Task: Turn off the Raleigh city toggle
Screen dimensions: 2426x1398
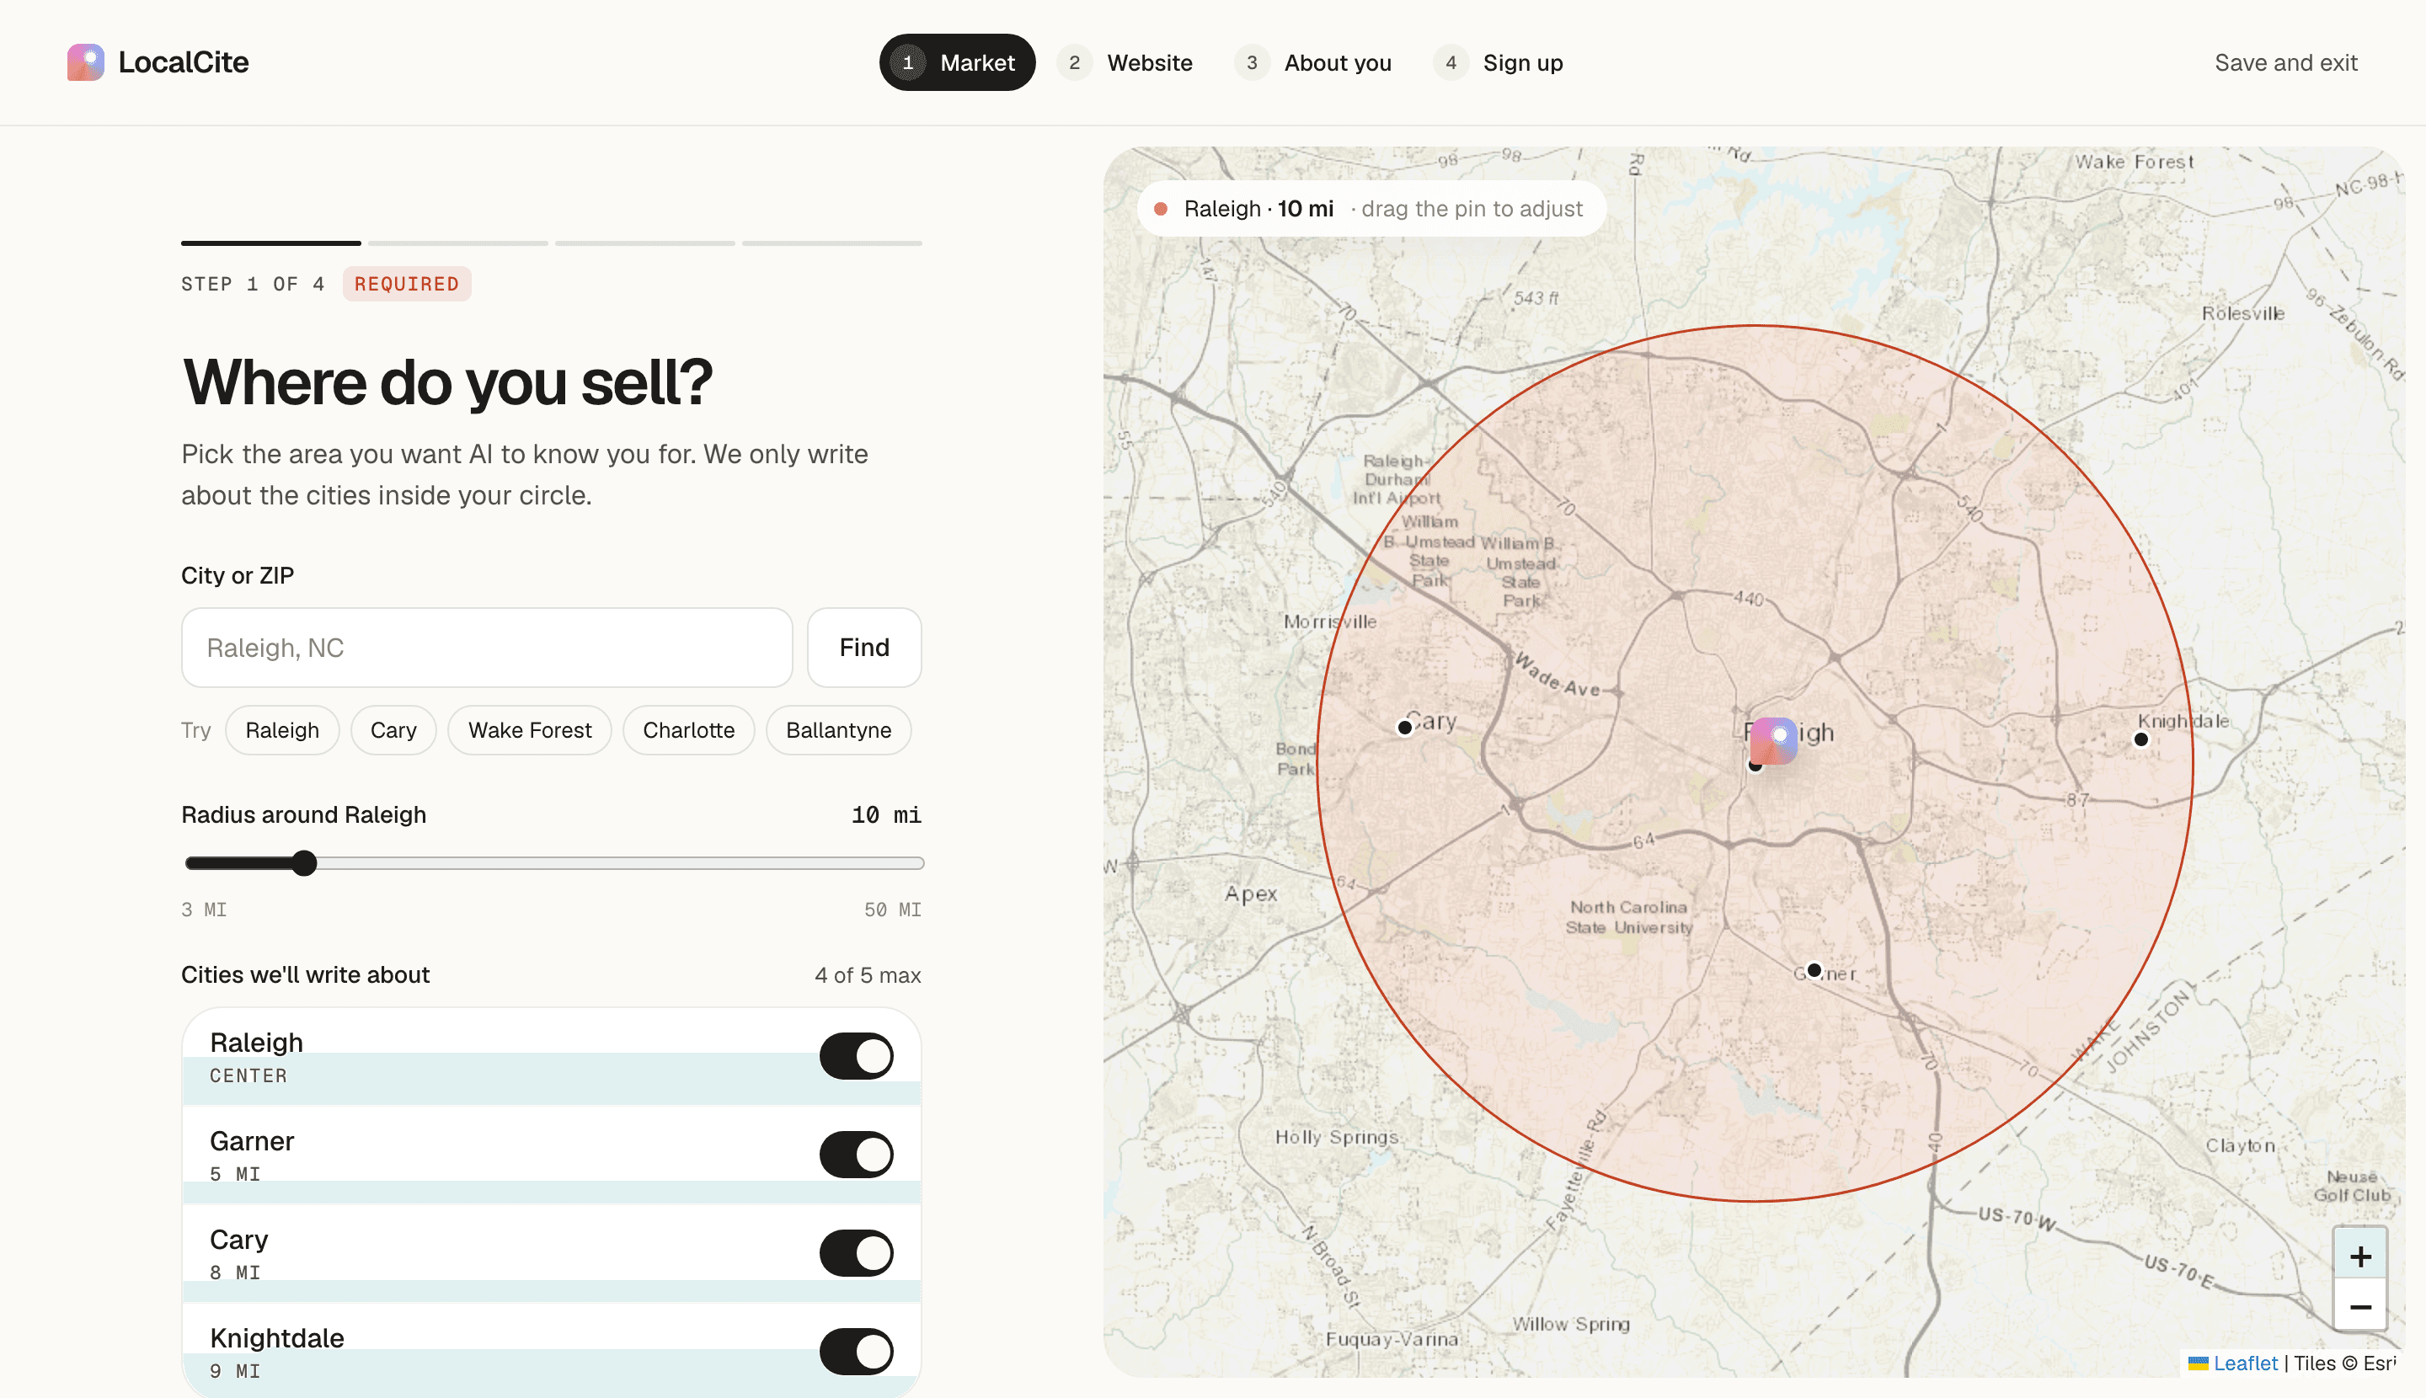Action: [856, 1055]
